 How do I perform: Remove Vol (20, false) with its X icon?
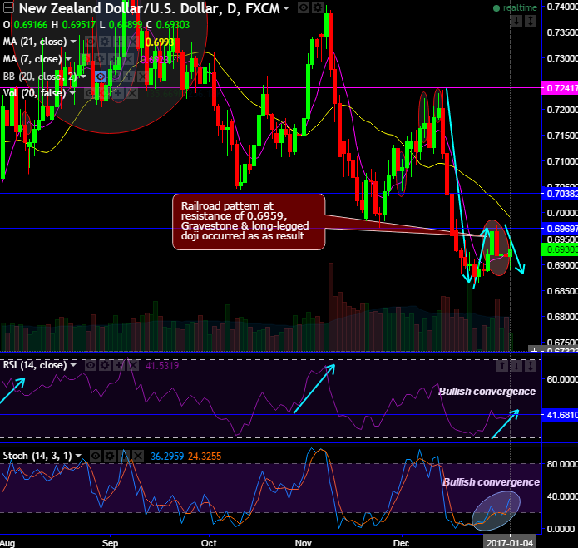pos(132,93)
